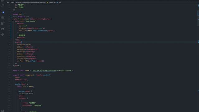The height and width of the screenshot is (112, 199).
Task: Click the activity bar icon below the folder icon
Action: point(2,35)
